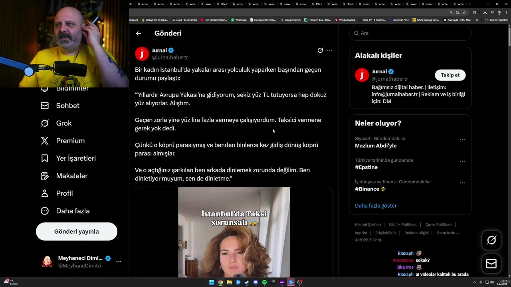This screenshot has width=511, height=287.
Task: Open Gizlilik Politikası footer link
Action: coord(403,224)
